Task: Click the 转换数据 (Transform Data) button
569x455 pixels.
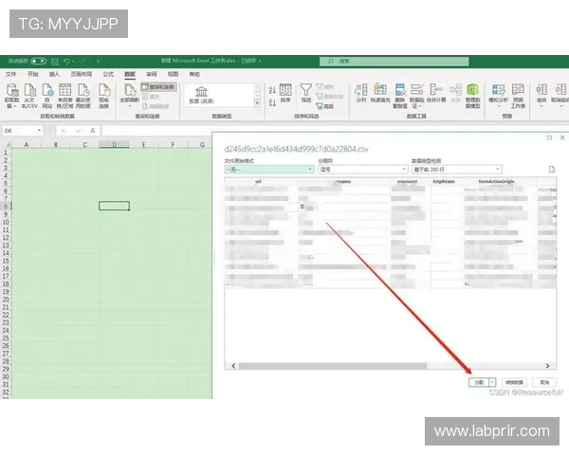Action: (514, 382)
